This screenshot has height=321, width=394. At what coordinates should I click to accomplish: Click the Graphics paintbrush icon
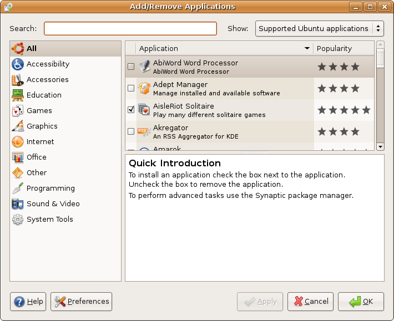(18, 126)
